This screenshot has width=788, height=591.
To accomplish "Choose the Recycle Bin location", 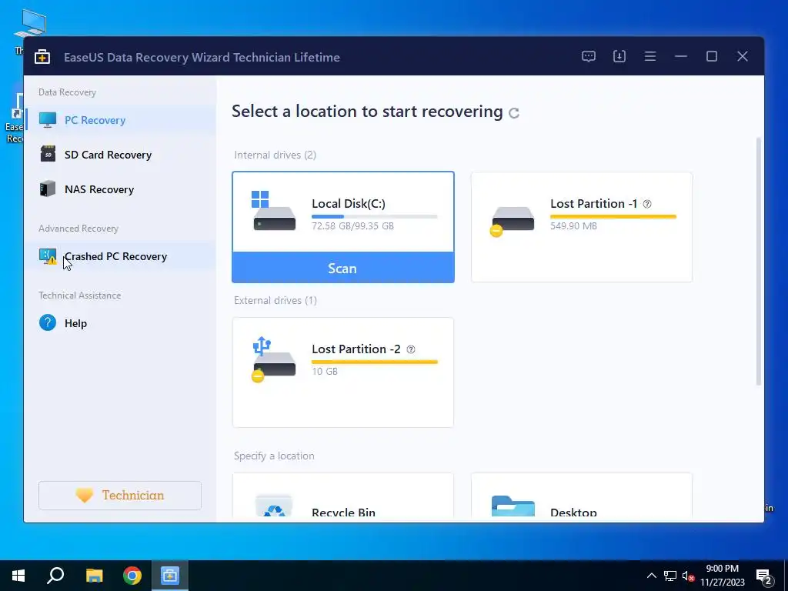I will click(x=343, y=496).
